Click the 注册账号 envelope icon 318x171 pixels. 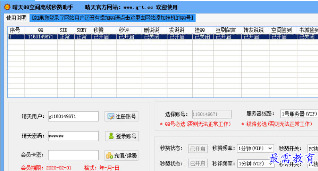pos(111,116)
